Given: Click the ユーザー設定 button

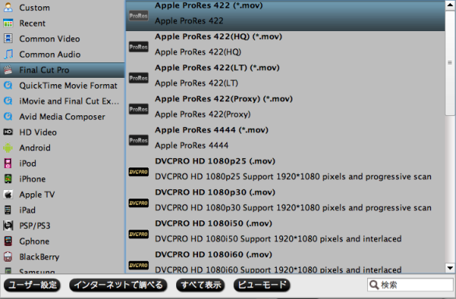Looking at the screenshot, I should coord(32,285).
